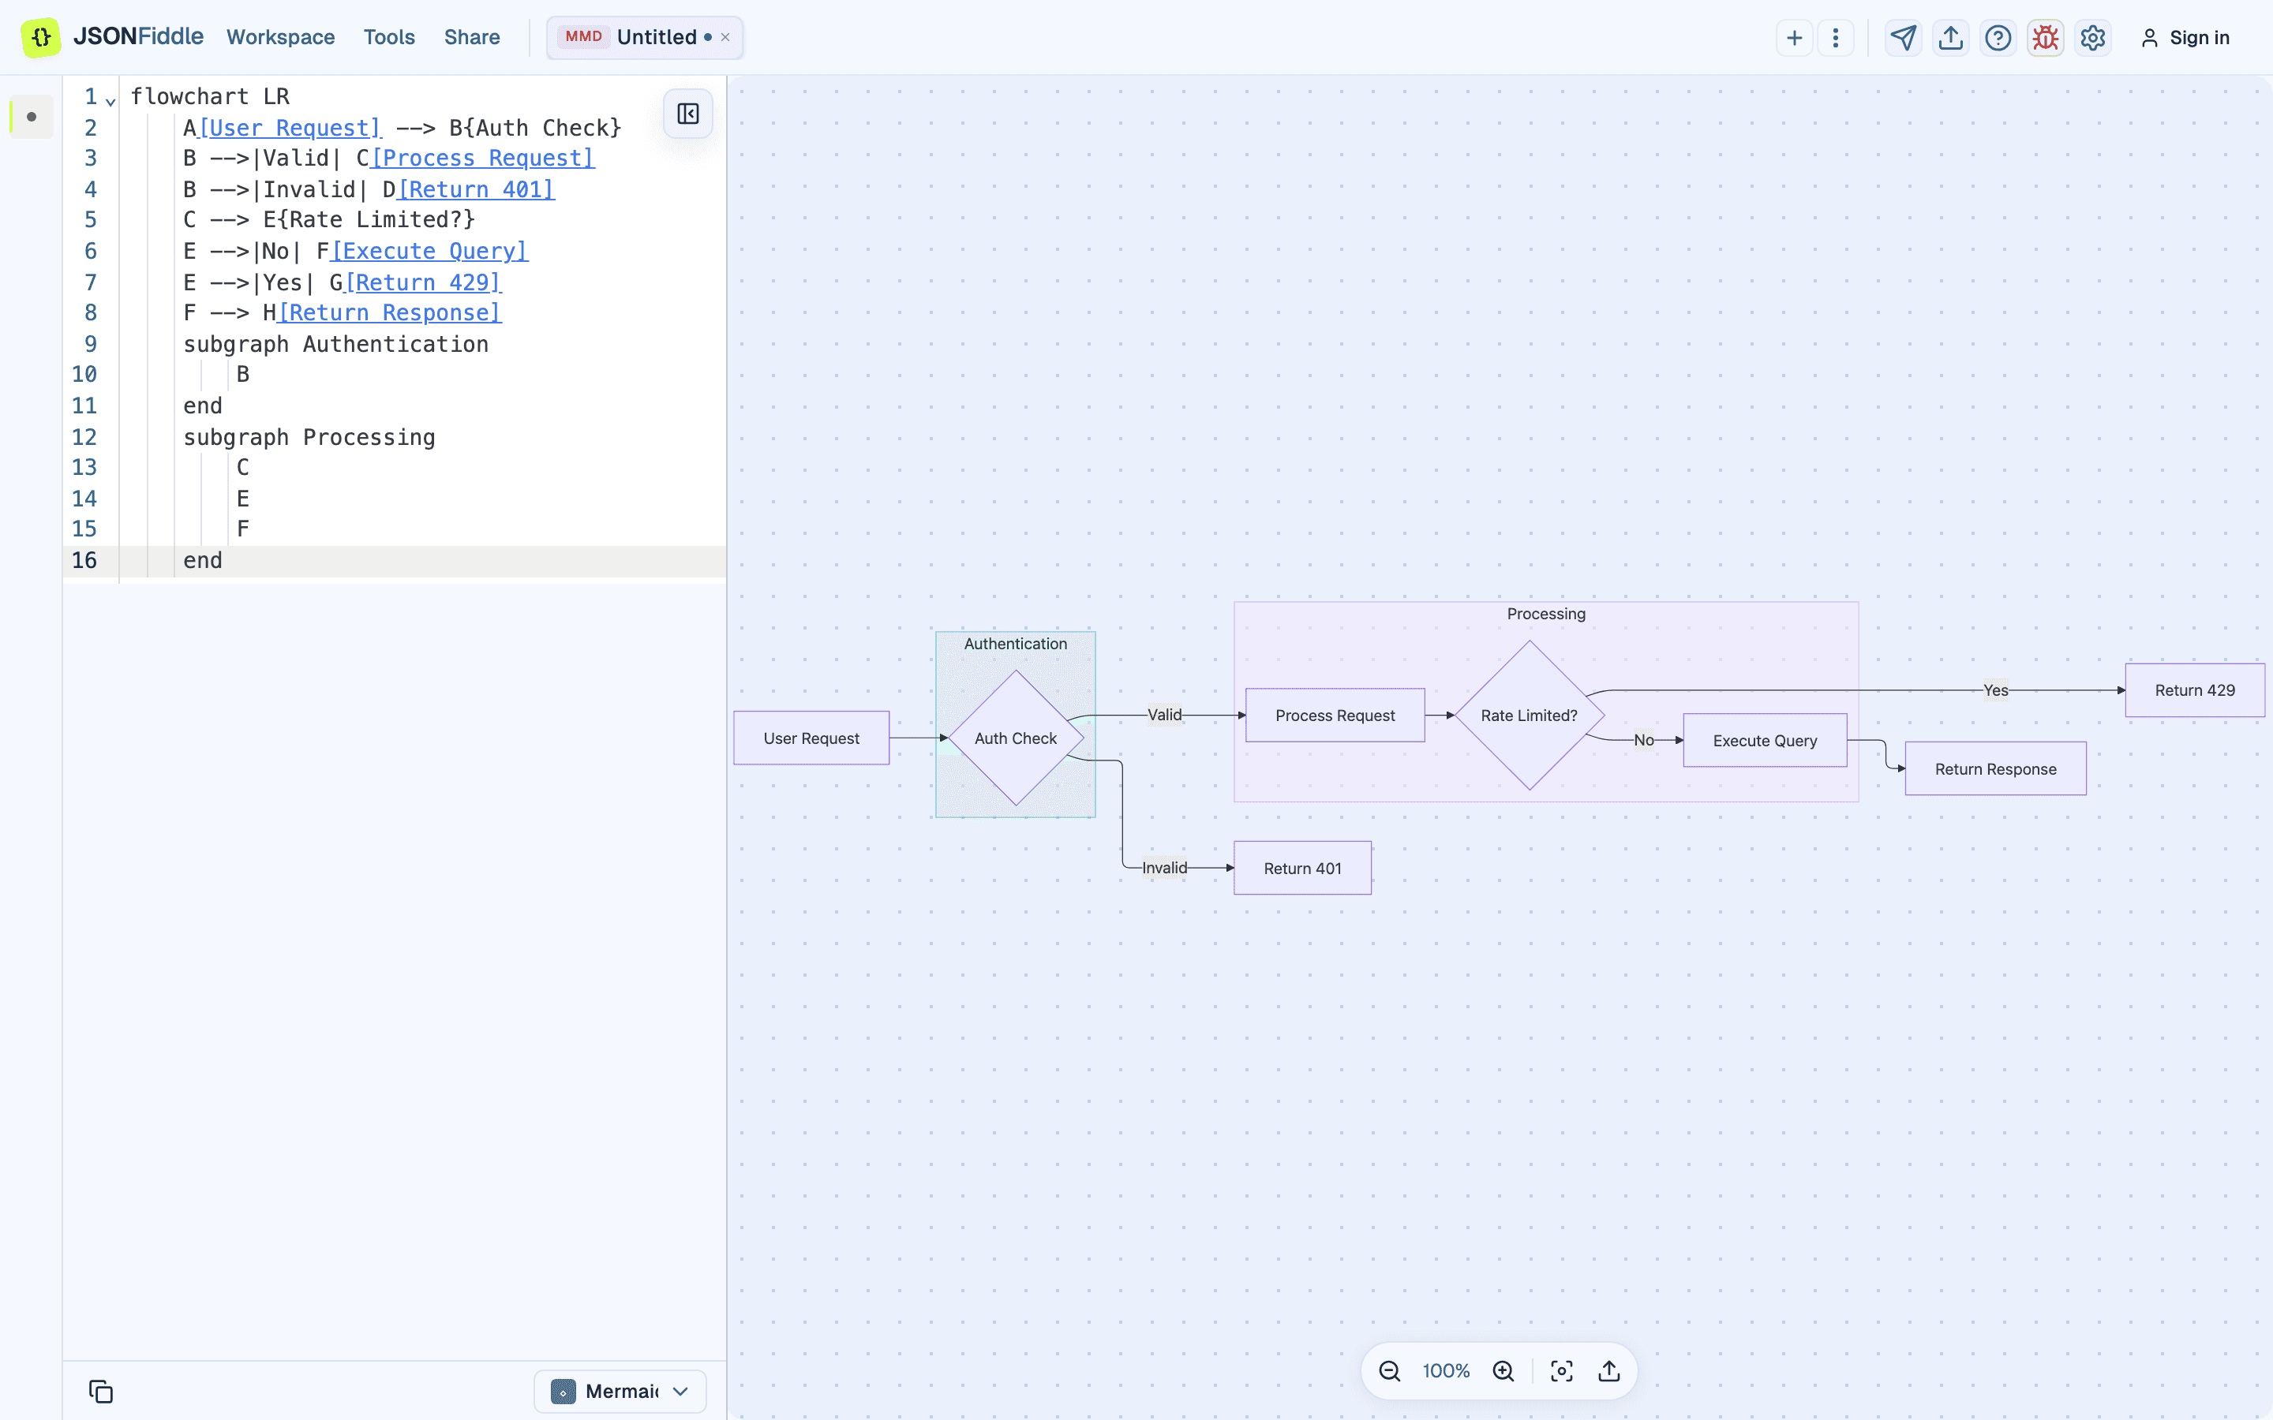
Task: Click the paper plane send icon
Action: [1903, 38]
